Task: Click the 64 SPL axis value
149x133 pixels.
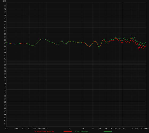Action: click(5, 114)
